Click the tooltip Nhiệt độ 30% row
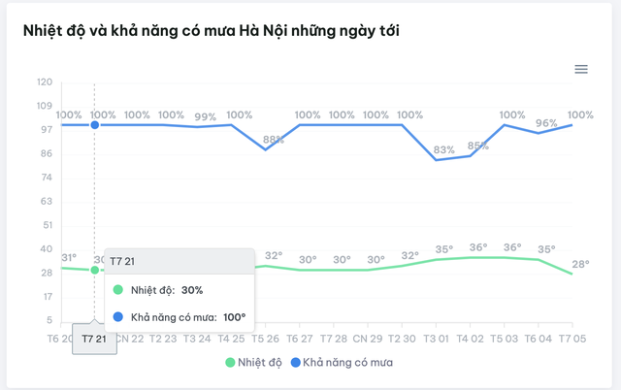 [x=180, y=290]
